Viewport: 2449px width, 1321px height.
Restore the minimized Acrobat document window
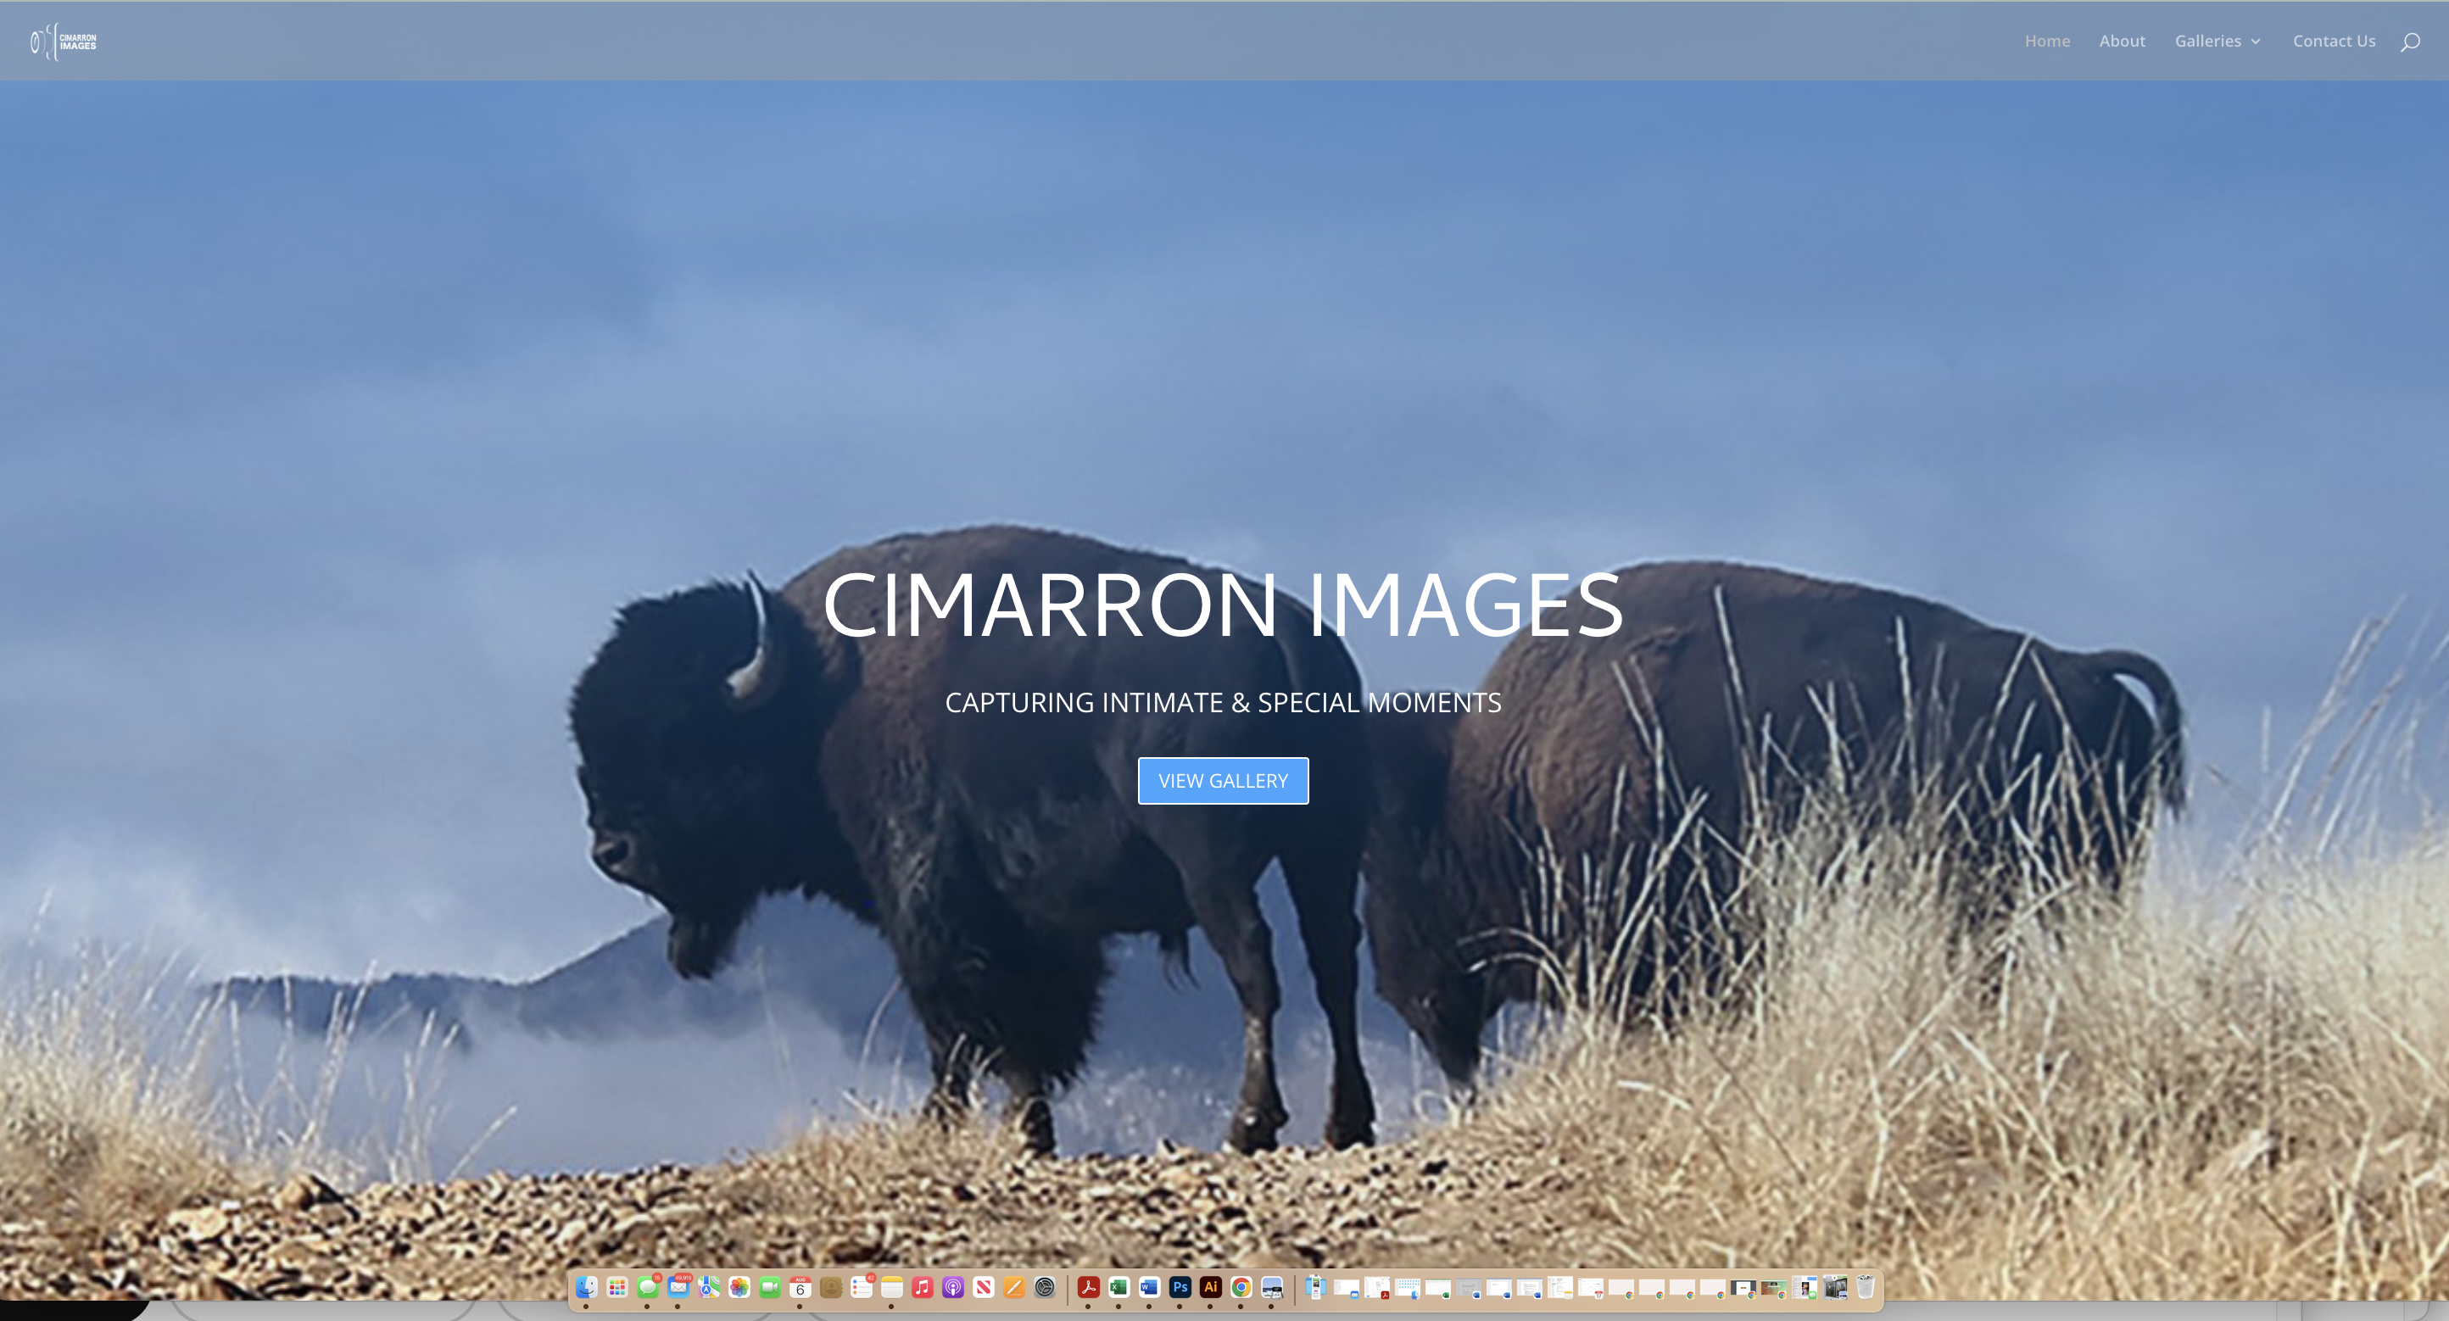(x=1377, y=1289)
